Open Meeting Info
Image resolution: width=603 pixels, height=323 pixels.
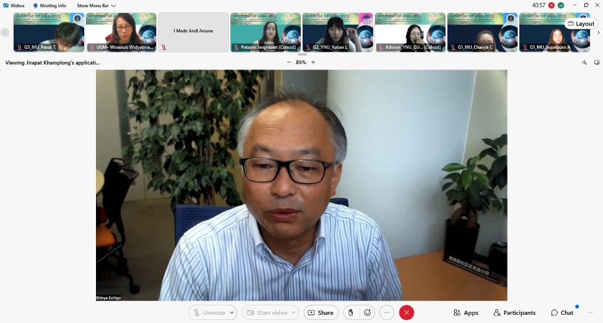pos(49,5)
